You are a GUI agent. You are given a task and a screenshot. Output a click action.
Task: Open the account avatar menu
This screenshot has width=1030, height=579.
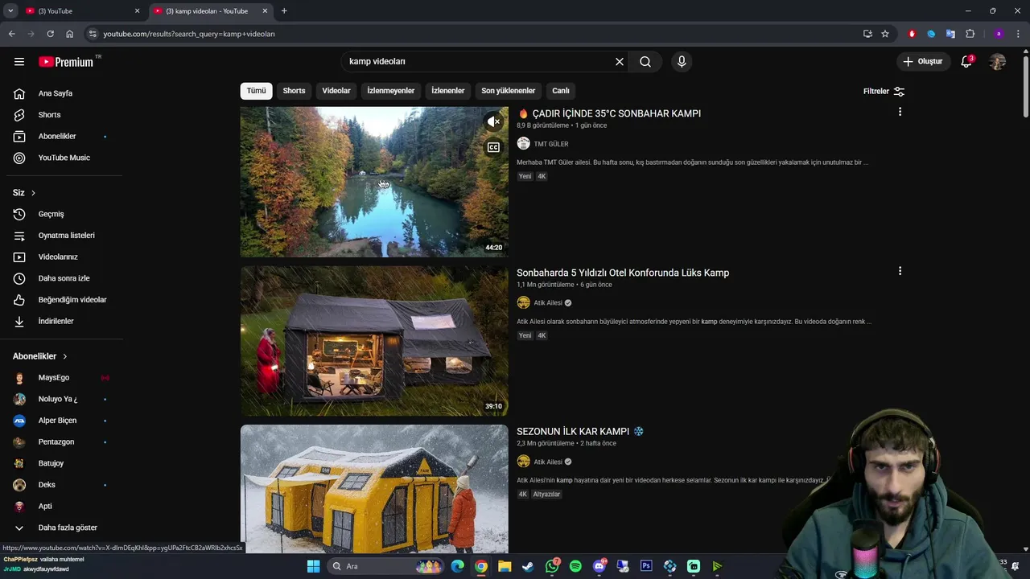click(x=998, y=62)
